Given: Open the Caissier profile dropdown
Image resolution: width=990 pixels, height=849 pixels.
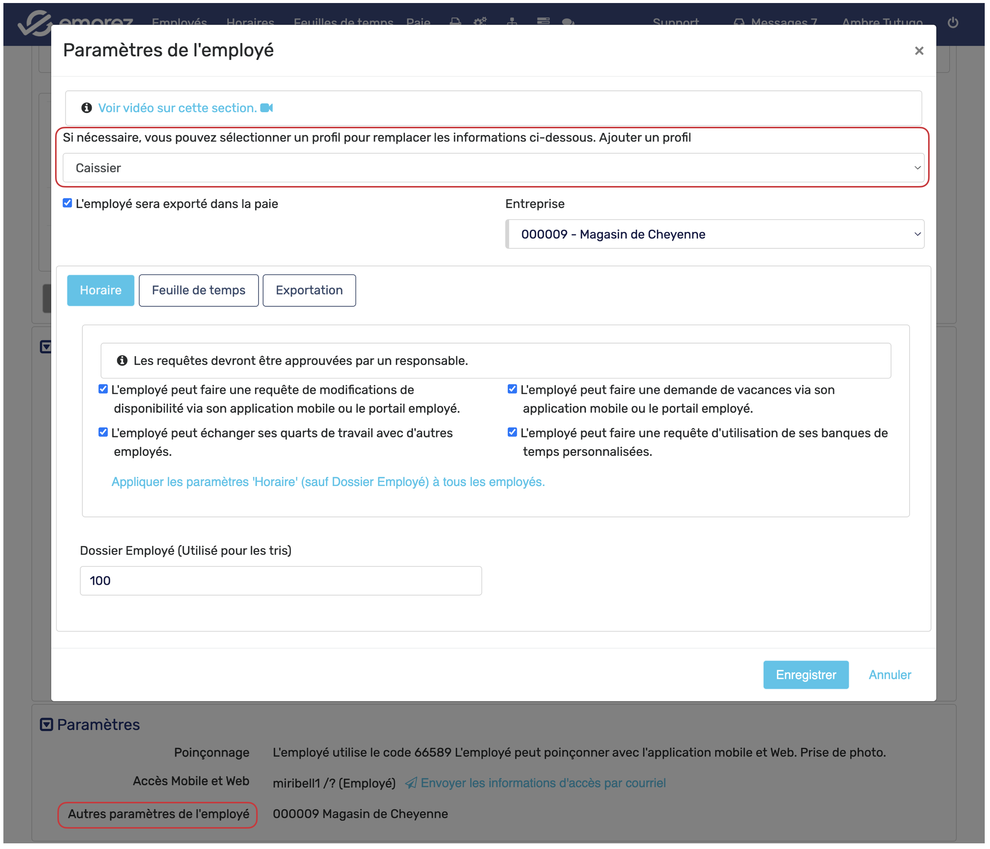Looking at the screenshot, I should pos(493,168).
